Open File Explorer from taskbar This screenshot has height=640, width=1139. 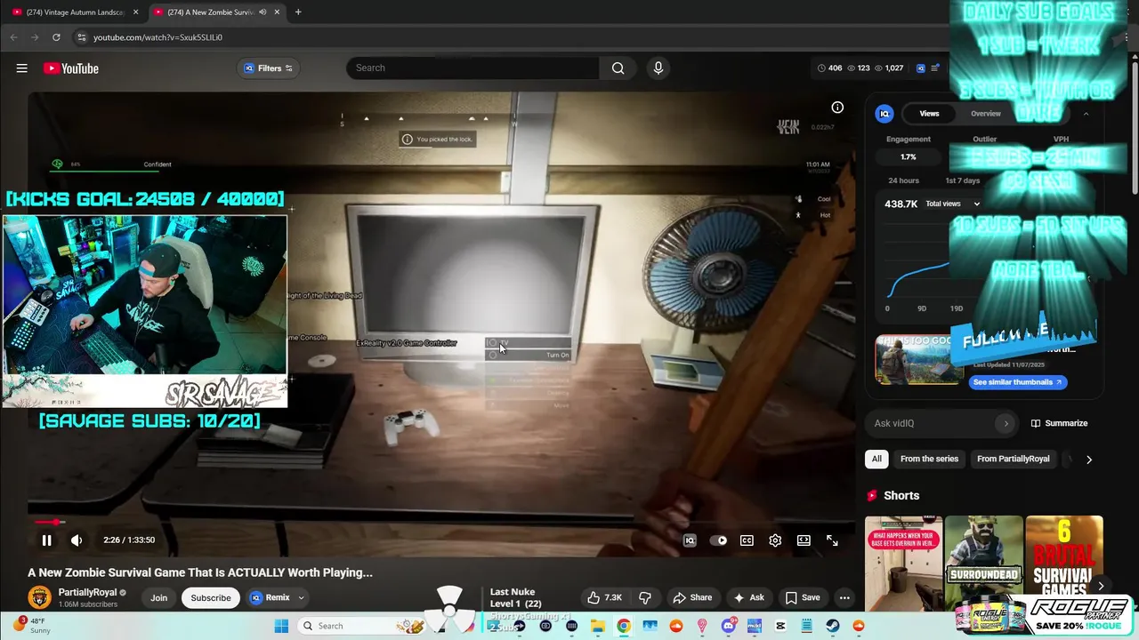click(598, 626)
